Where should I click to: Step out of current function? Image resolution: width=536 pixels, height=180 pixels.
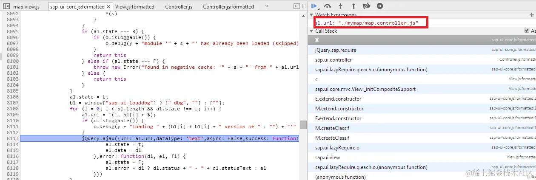click(354, 6)
